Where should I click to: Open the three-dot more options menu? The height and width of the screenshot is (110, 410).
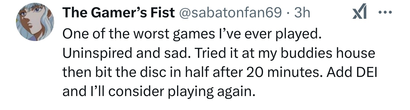tap(386, 13)
